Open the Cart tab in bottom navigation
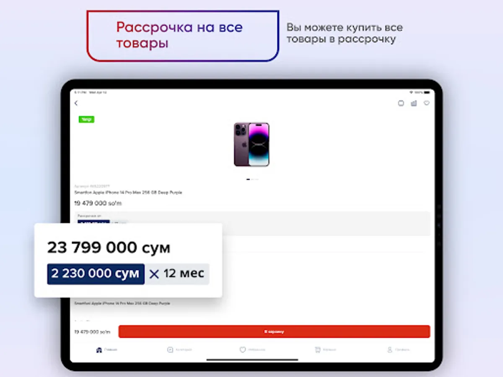Viewport: 503px width, 377px height. [325, 350]
